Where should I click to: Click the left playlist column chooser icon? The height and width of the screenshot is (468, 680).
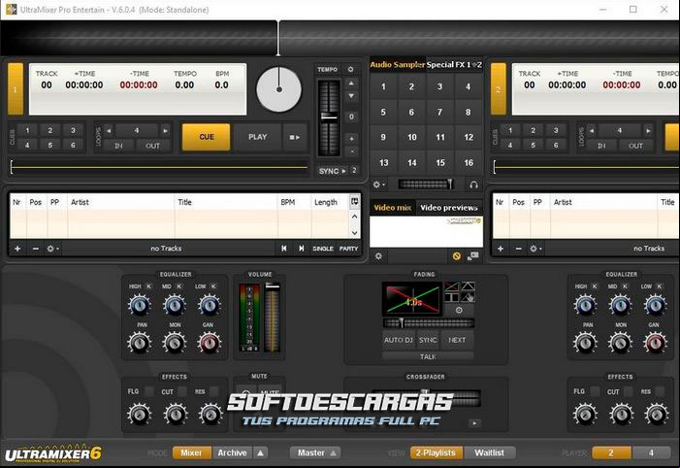[x=355, y=202]
